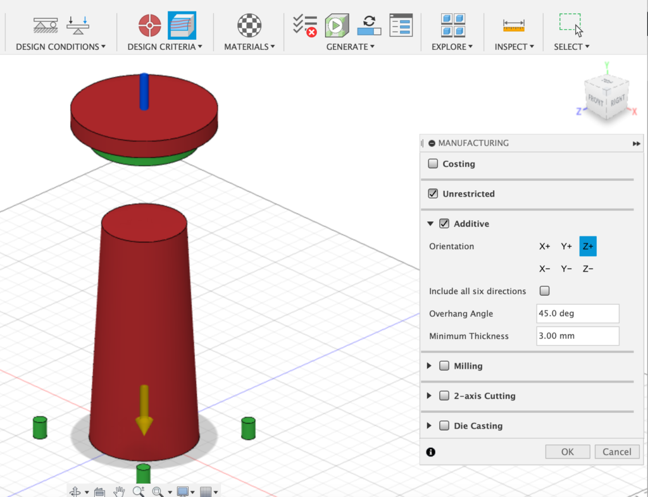Image resolution: width=648 pixels, height=497 pixels.
Task: Enable the Costing checkbox
Action: 433,164
